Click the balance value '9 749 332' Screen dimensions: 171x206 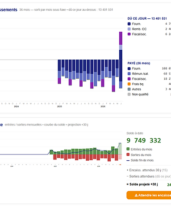(144, 141)
